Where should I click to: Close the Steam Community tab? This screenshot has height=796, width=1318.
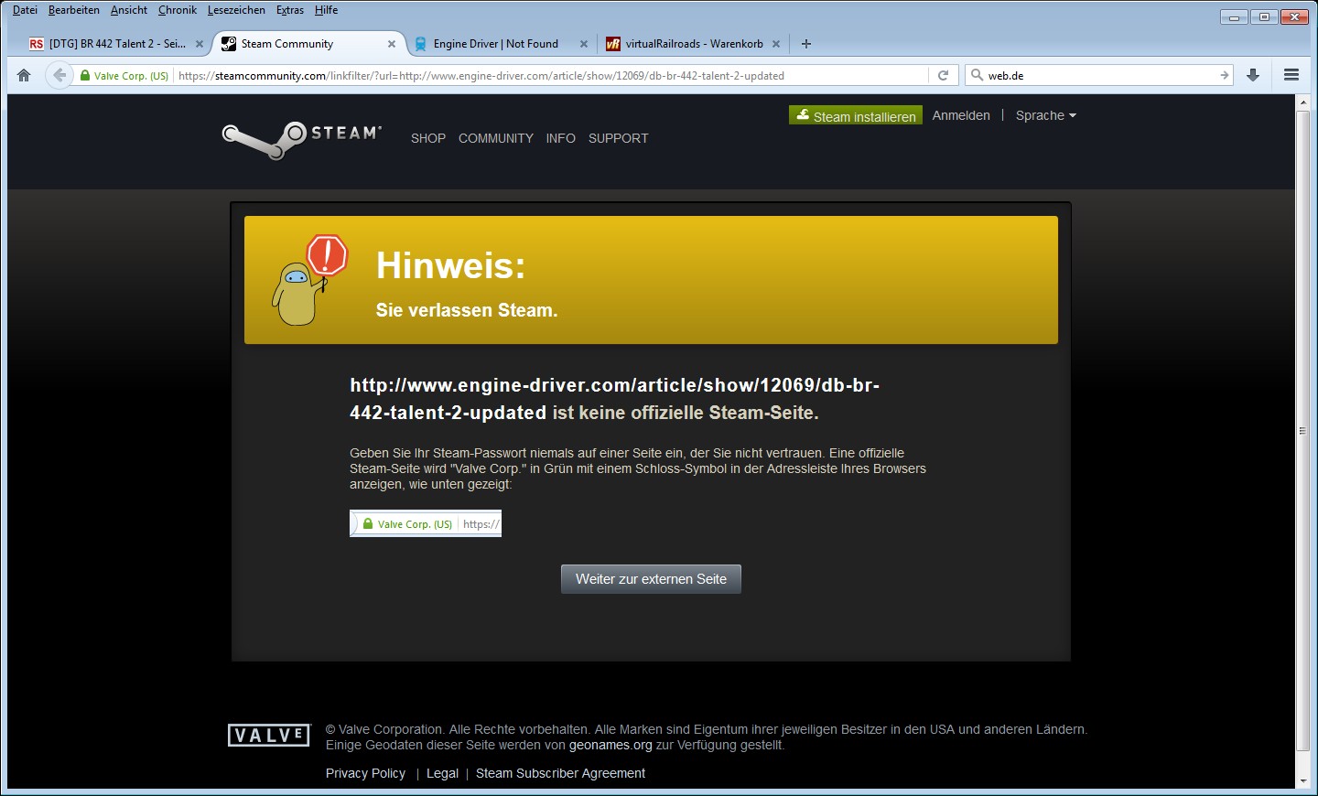(x=392, y=44)
